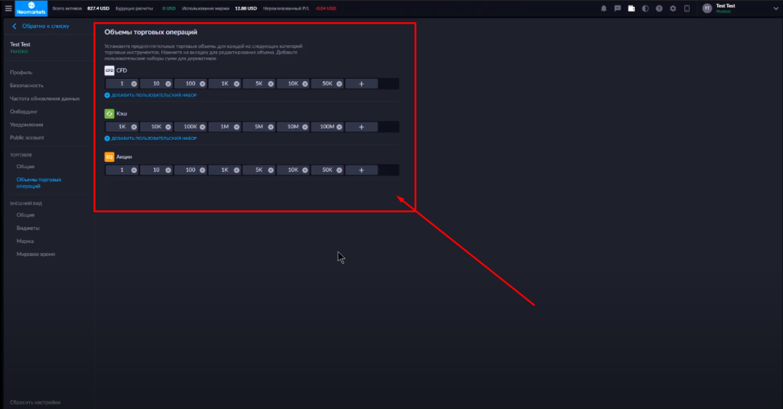The width and height of the screenshot is (783, 409).
Task: Remove the Акции volume 10K chip
Action: [305, 170]
